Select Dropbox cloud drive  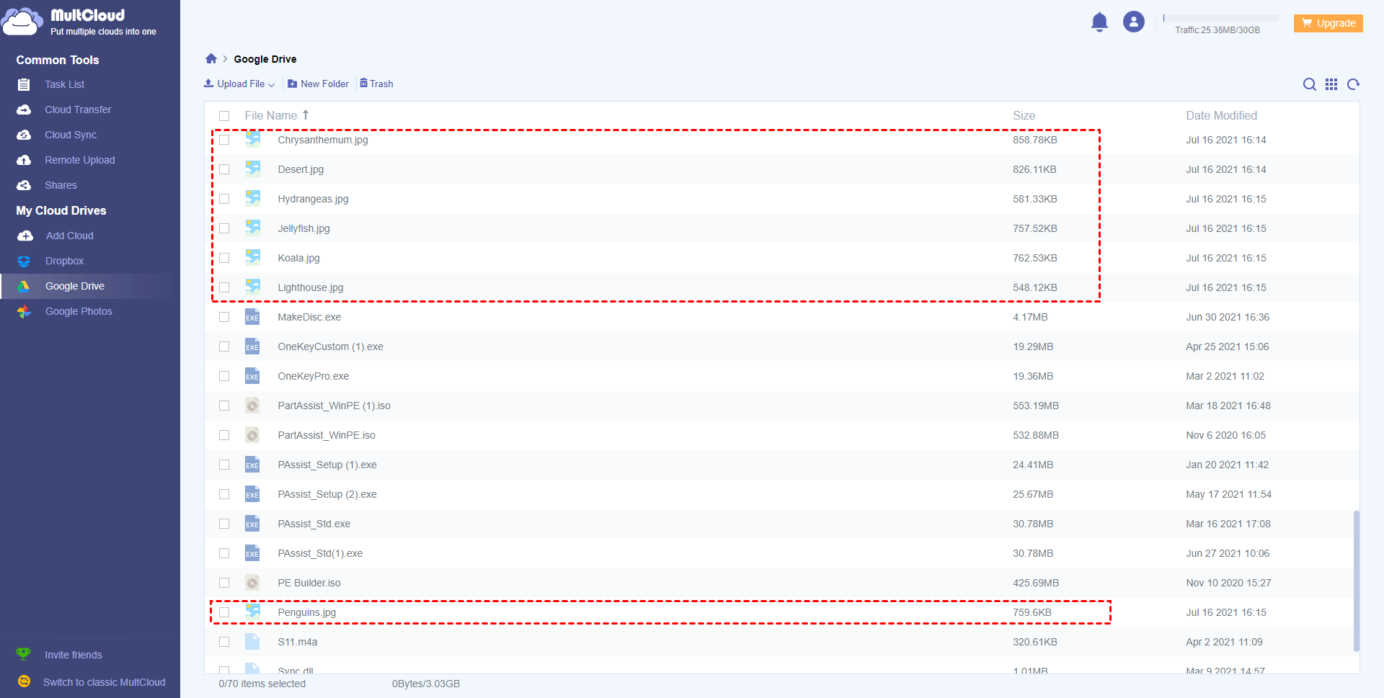(65, 261)
